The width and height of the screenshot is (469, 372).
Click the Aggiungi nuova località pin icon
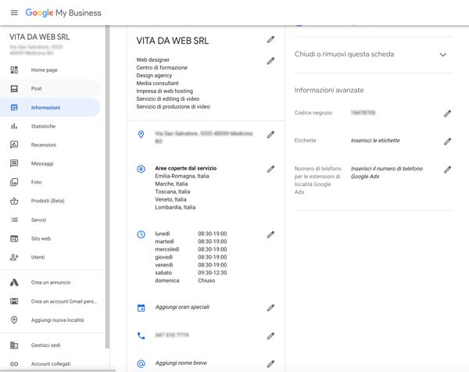(14, 320)
